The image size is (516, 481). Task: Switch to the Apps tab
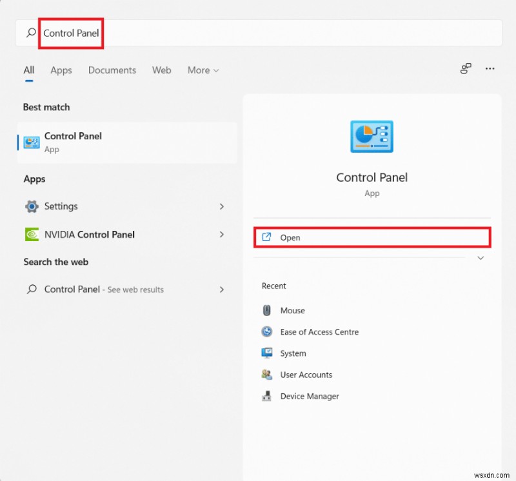pyautogui.click(x=61, y=70)
